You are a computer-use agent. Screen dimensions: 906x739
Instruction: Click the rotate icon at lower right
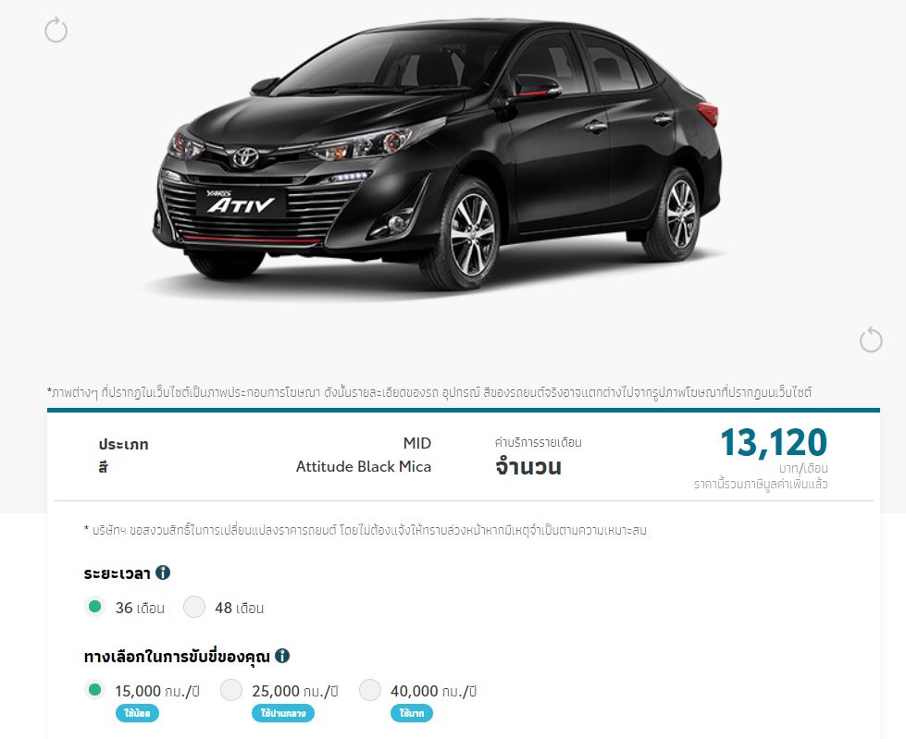tap(871, 339)
